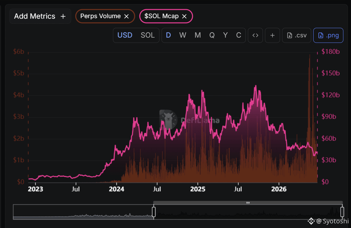The height and width of the screenshot is (228, 351).
Task: Switch denomination to USD
Action: (125, 35)
